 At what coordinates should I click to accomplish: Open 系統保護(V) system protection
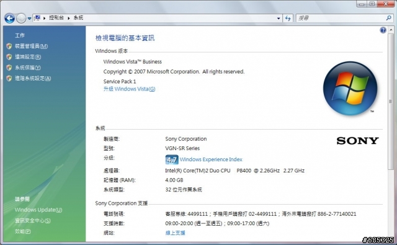pyautogui.click(x=27, y=68)
